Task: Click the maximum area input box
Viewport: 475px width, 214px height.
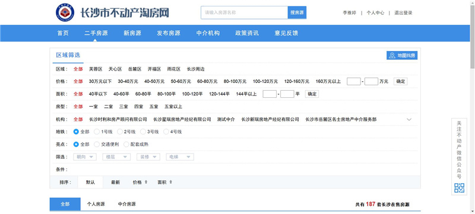Action: click(287, 94)
